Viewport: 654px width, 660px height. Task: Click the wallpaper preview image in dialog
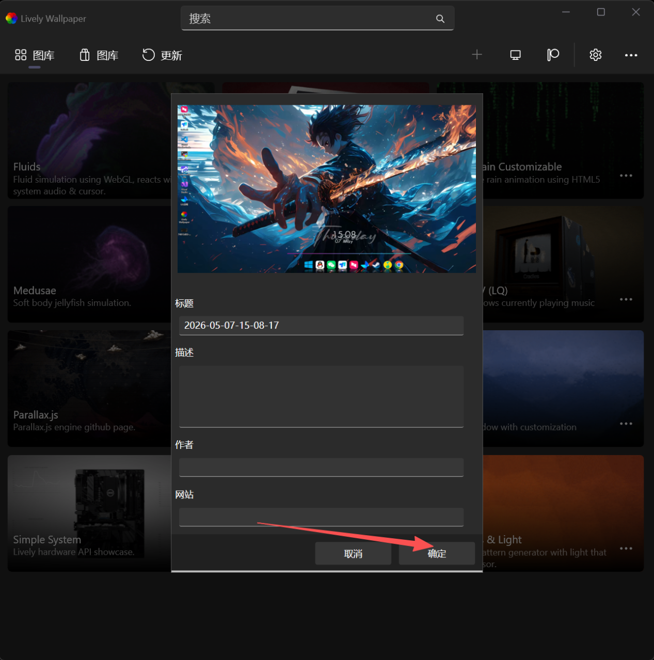click(327, 189)
